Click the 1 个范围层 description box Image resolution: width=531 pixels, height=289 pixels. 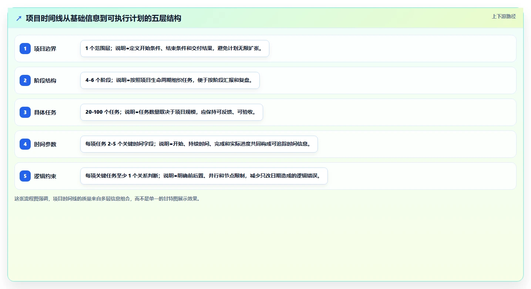[175, 49]
